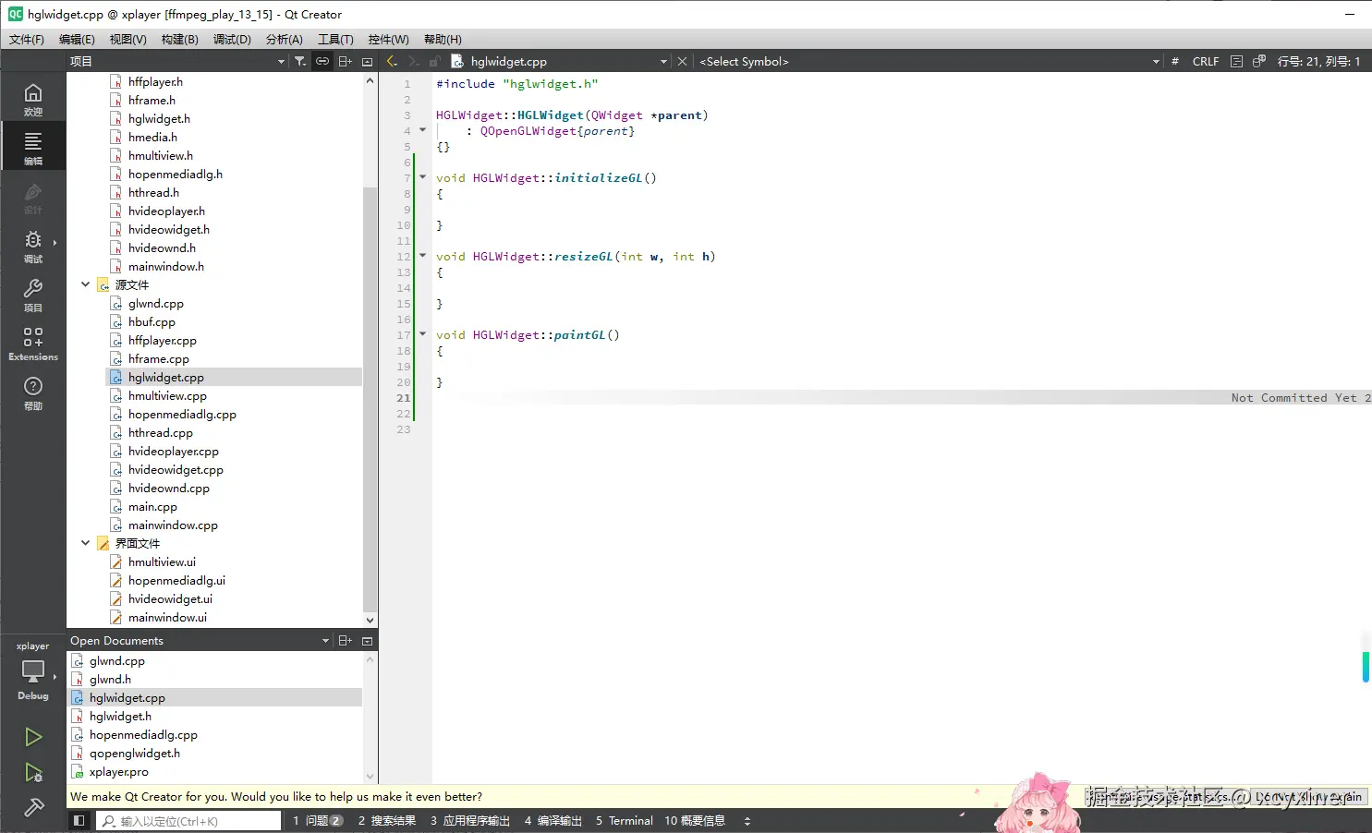
Task: Select hvideownd.cpp in project tree
Action: point(169,488)
